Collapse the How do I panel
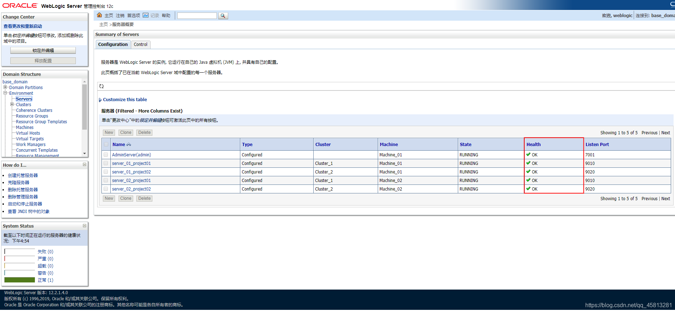Image resolution: width=675 pixels, height=312 pixels. [84, 165]
